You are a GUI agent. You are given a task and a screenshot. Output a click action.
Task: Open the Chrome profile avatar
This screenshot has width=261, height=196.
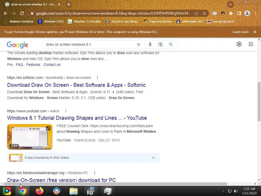[247, 13]
